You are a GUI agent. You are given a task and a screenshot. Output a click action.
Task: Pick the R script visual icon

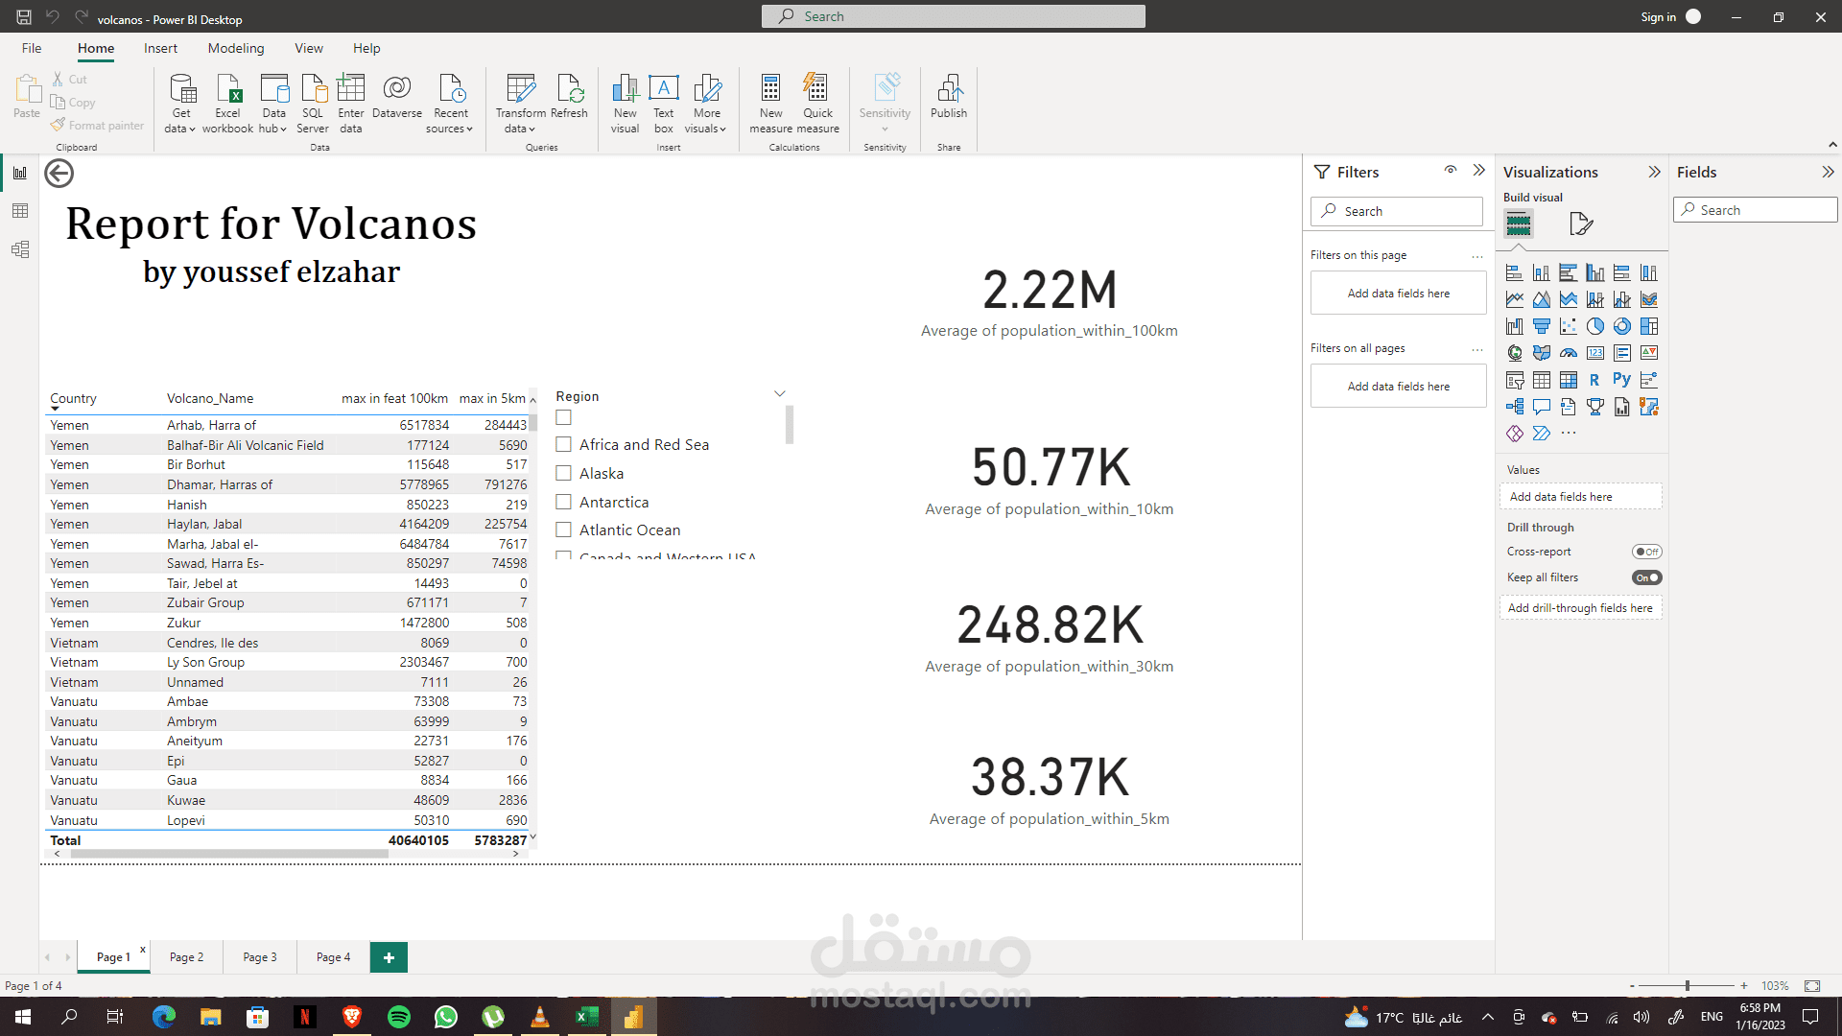(1595, 380)
